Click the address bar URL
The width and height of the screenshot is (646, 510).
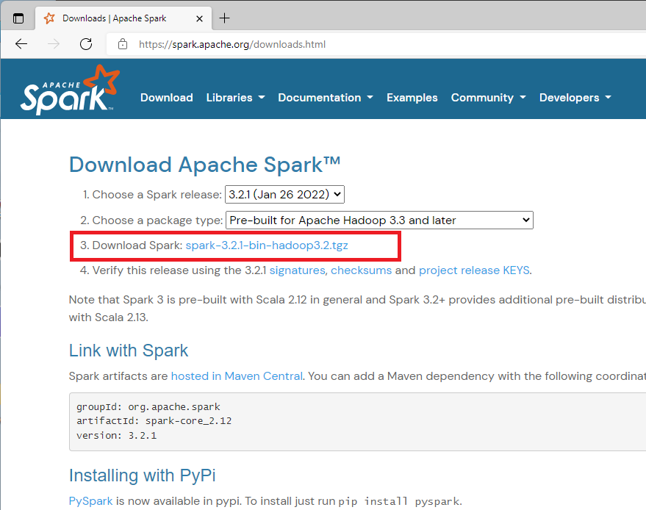point(232,45)
